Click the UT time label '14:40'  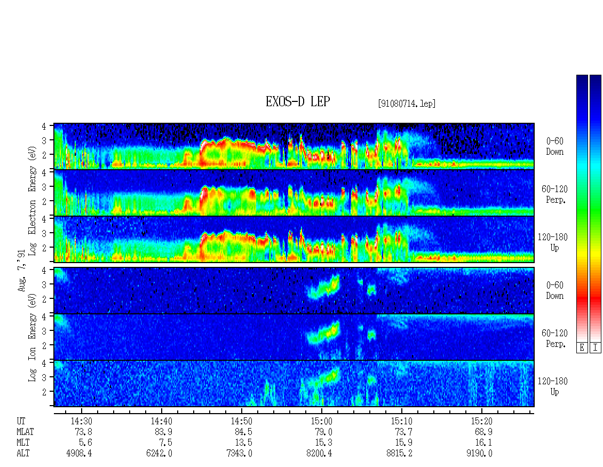(x=161, y=421)
